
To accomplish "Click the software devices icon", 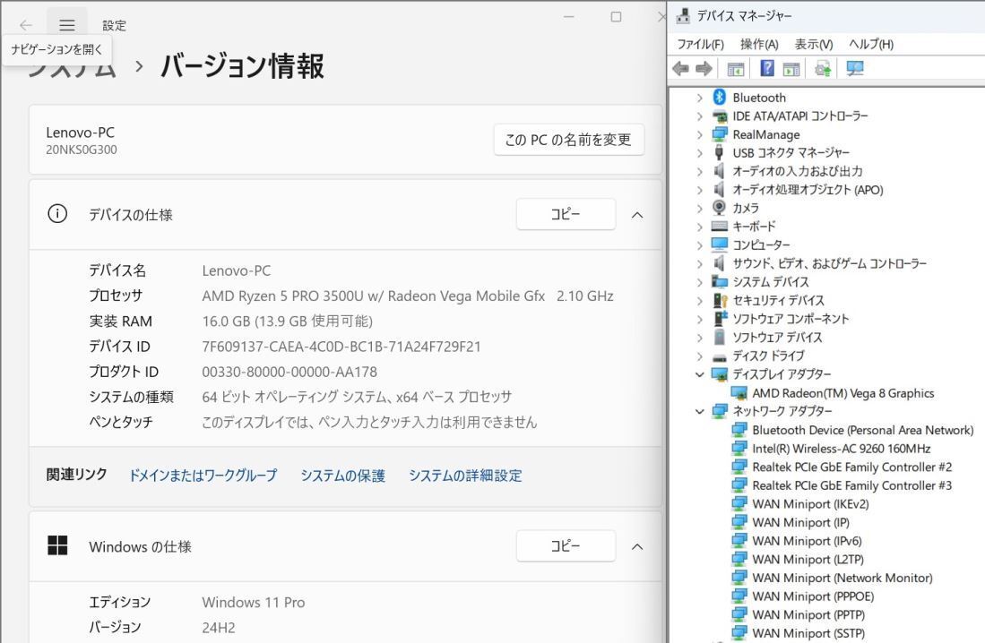I will click(720, 338).
